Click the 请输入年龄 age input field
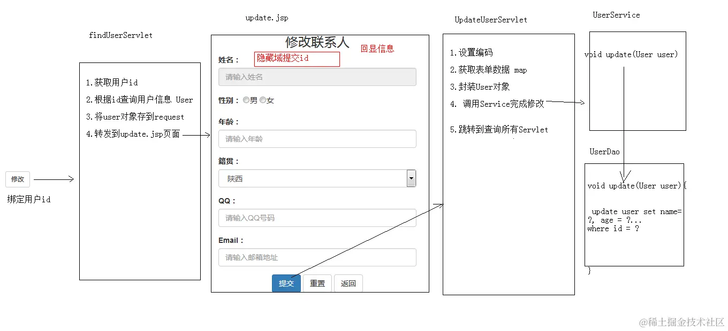 (317, 139)
